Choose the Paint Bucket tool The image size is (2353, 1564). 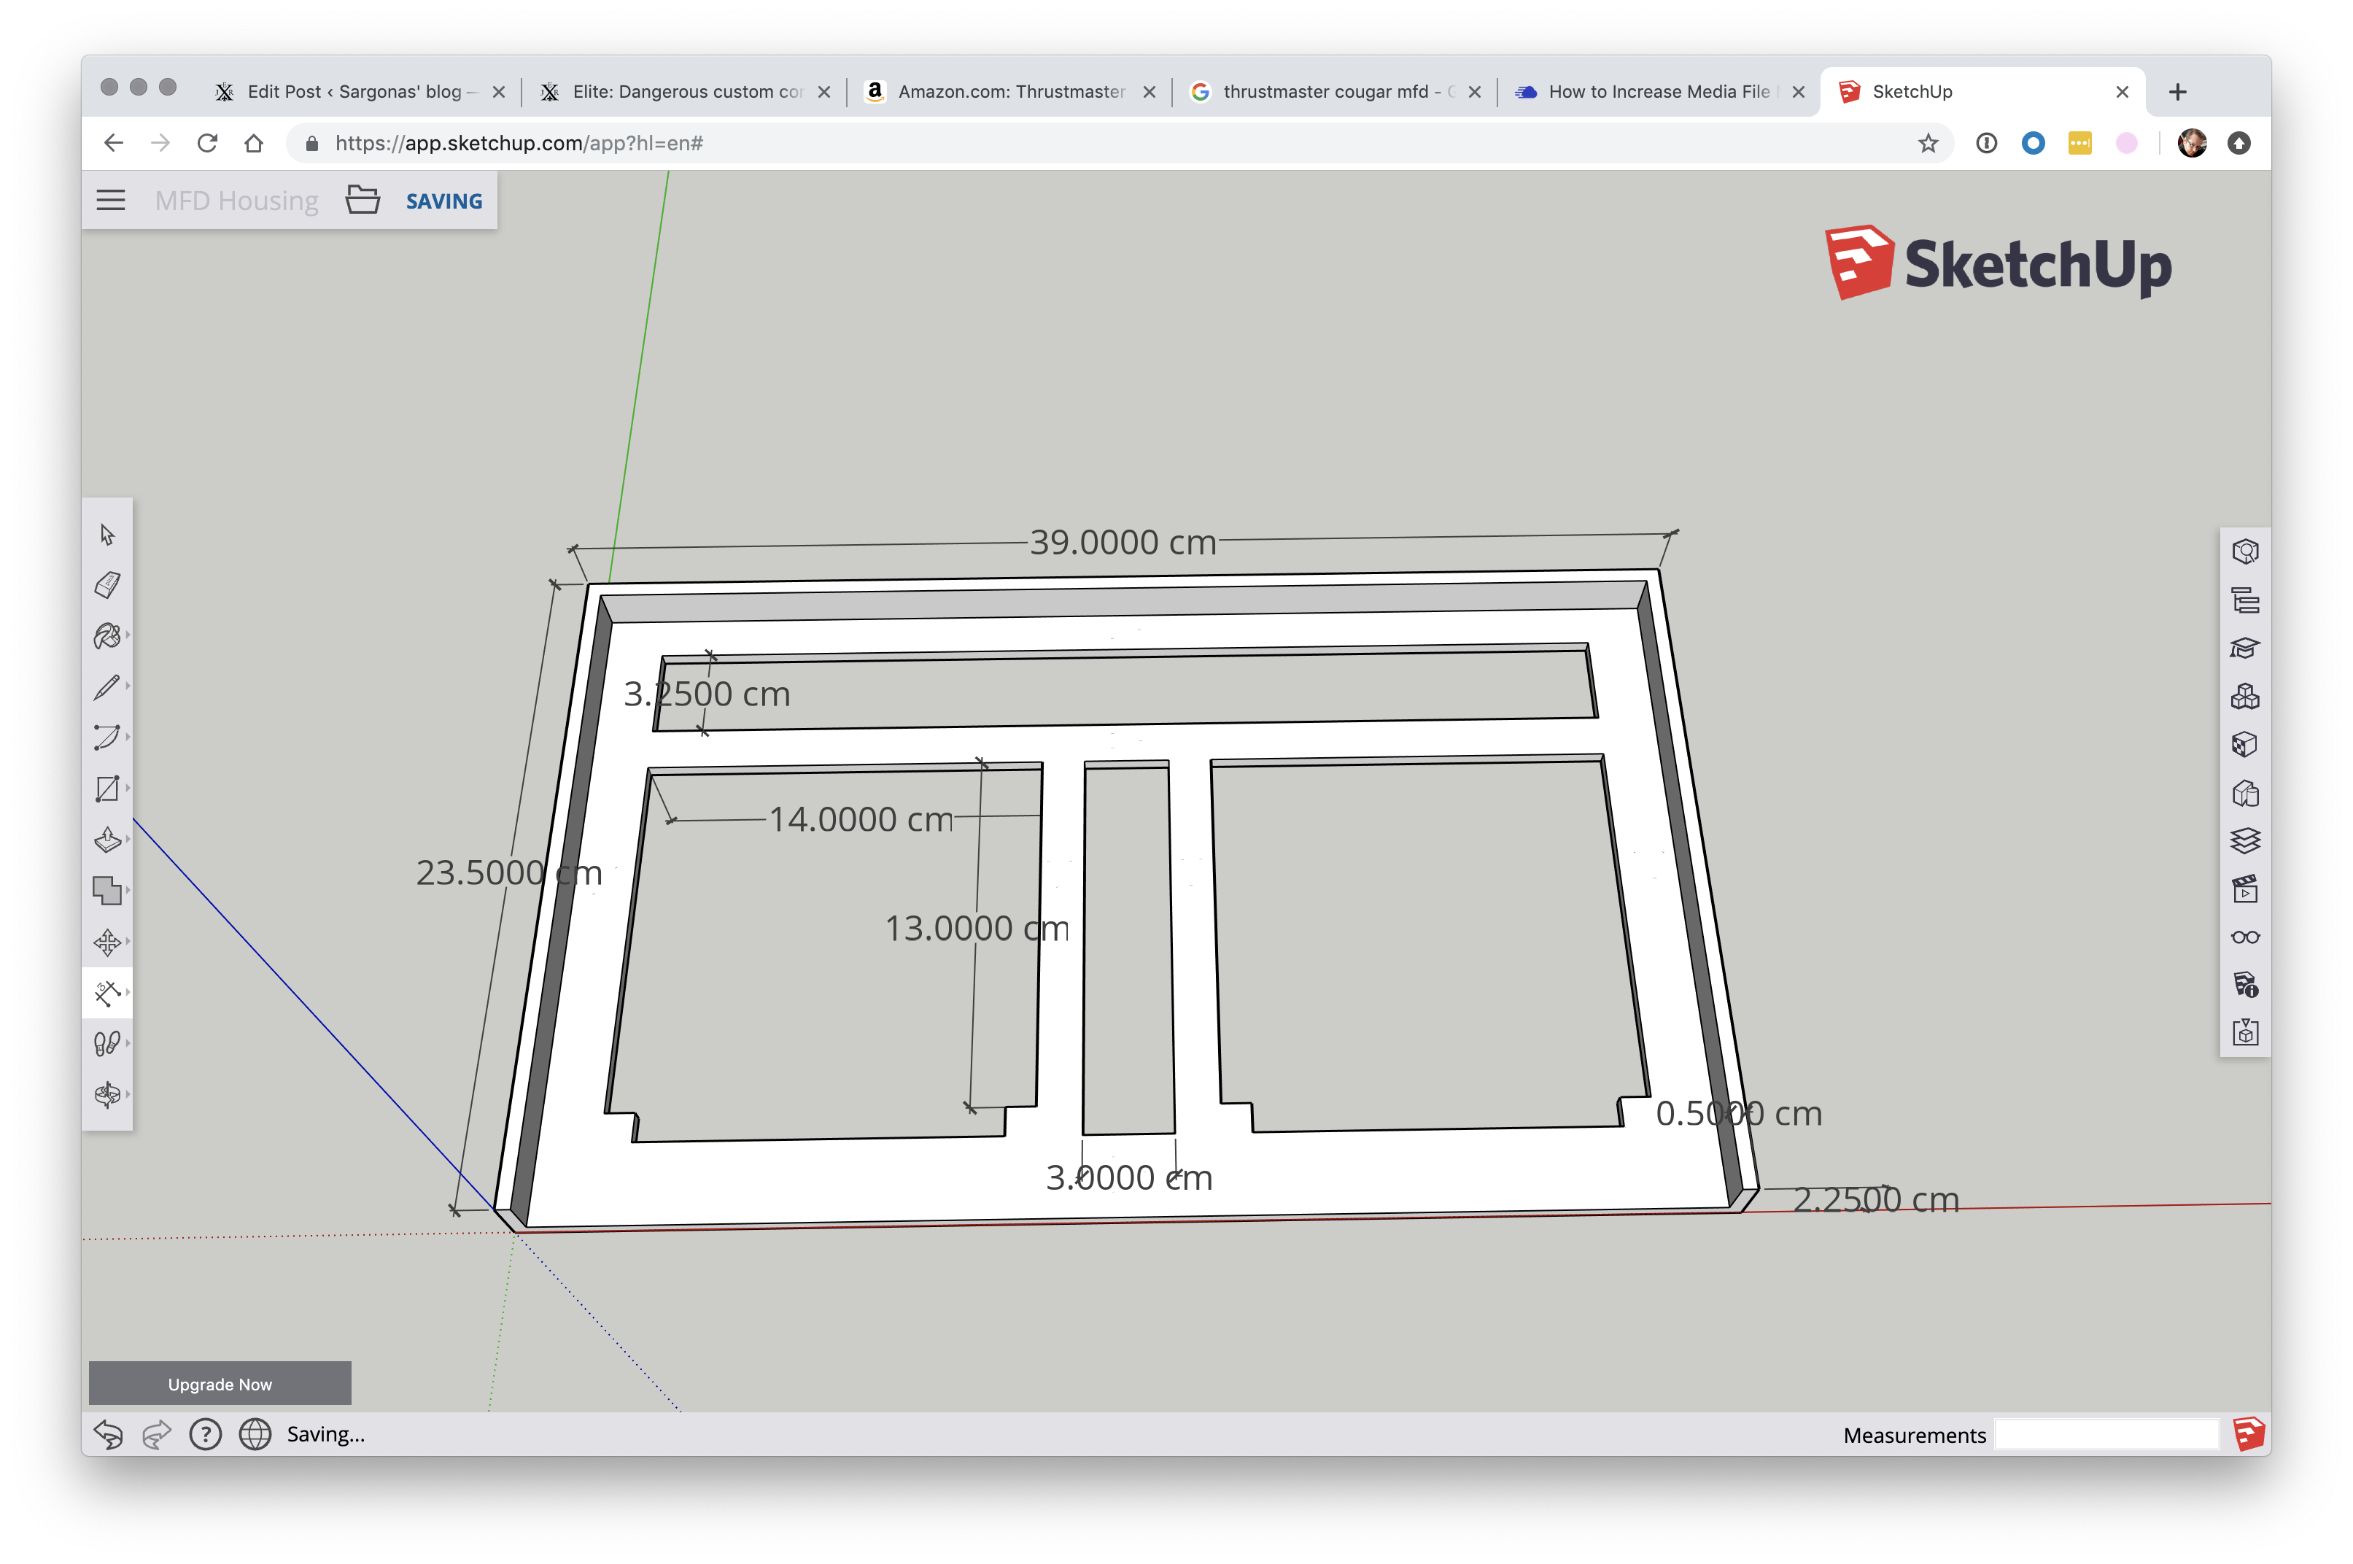point(106,635)
